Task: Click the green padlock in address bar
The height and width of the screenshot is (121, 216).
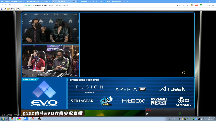Action: 26,5
